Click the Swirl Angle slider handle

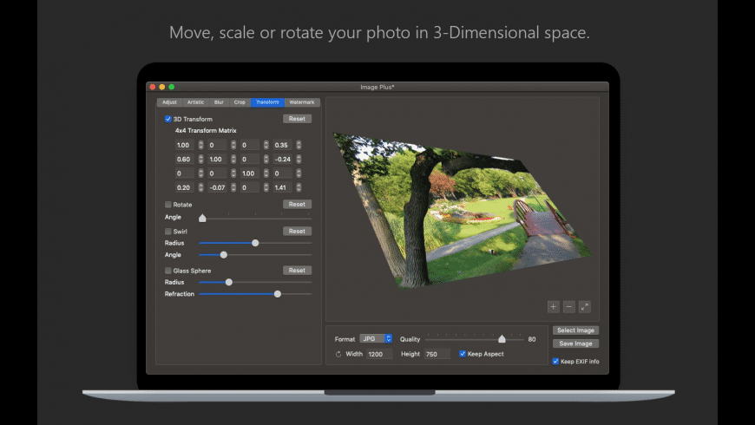223,255
